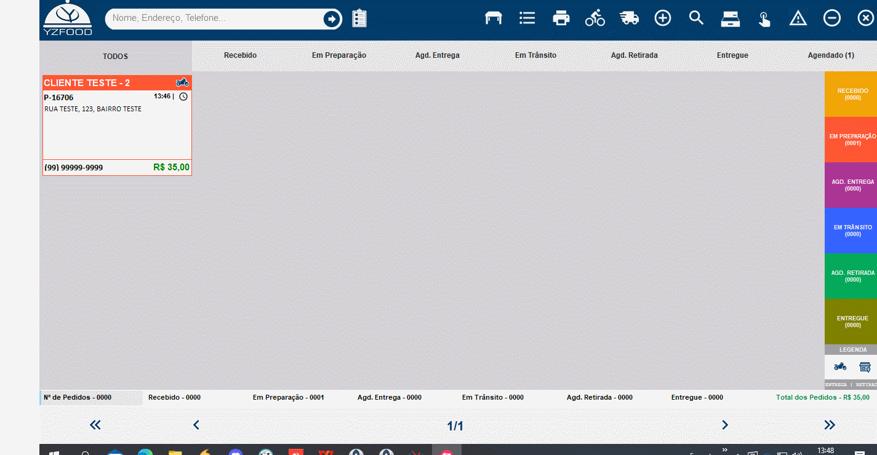
Task: Open the list view icon
Action: (527, 18)
